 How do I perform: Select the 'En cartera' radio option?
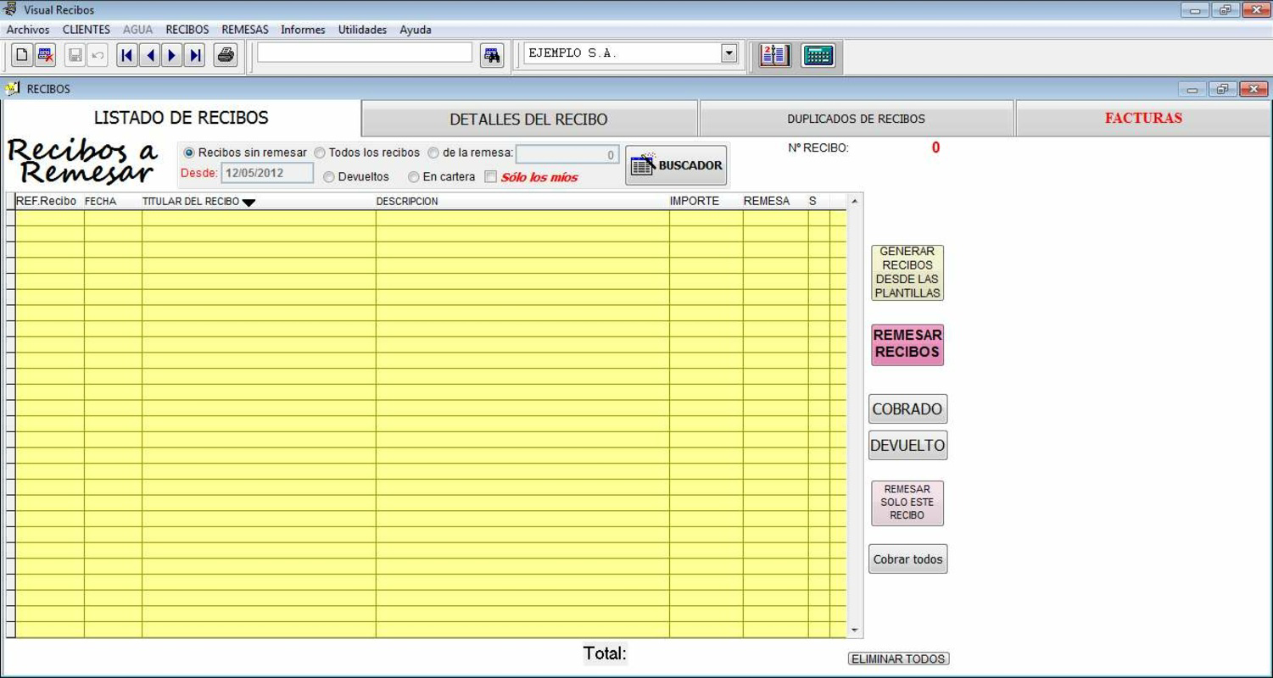(414, 177)
